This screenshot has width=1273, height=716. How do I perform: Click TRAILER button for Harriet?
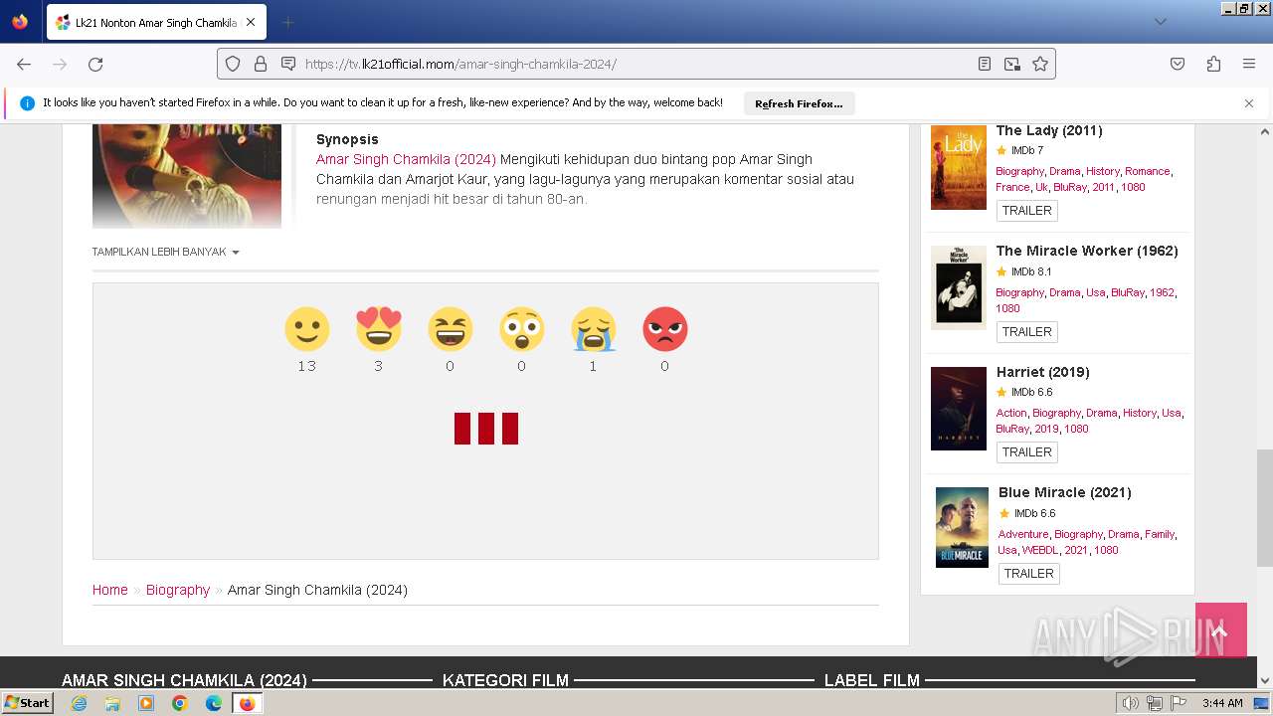tap(1027, 452)
